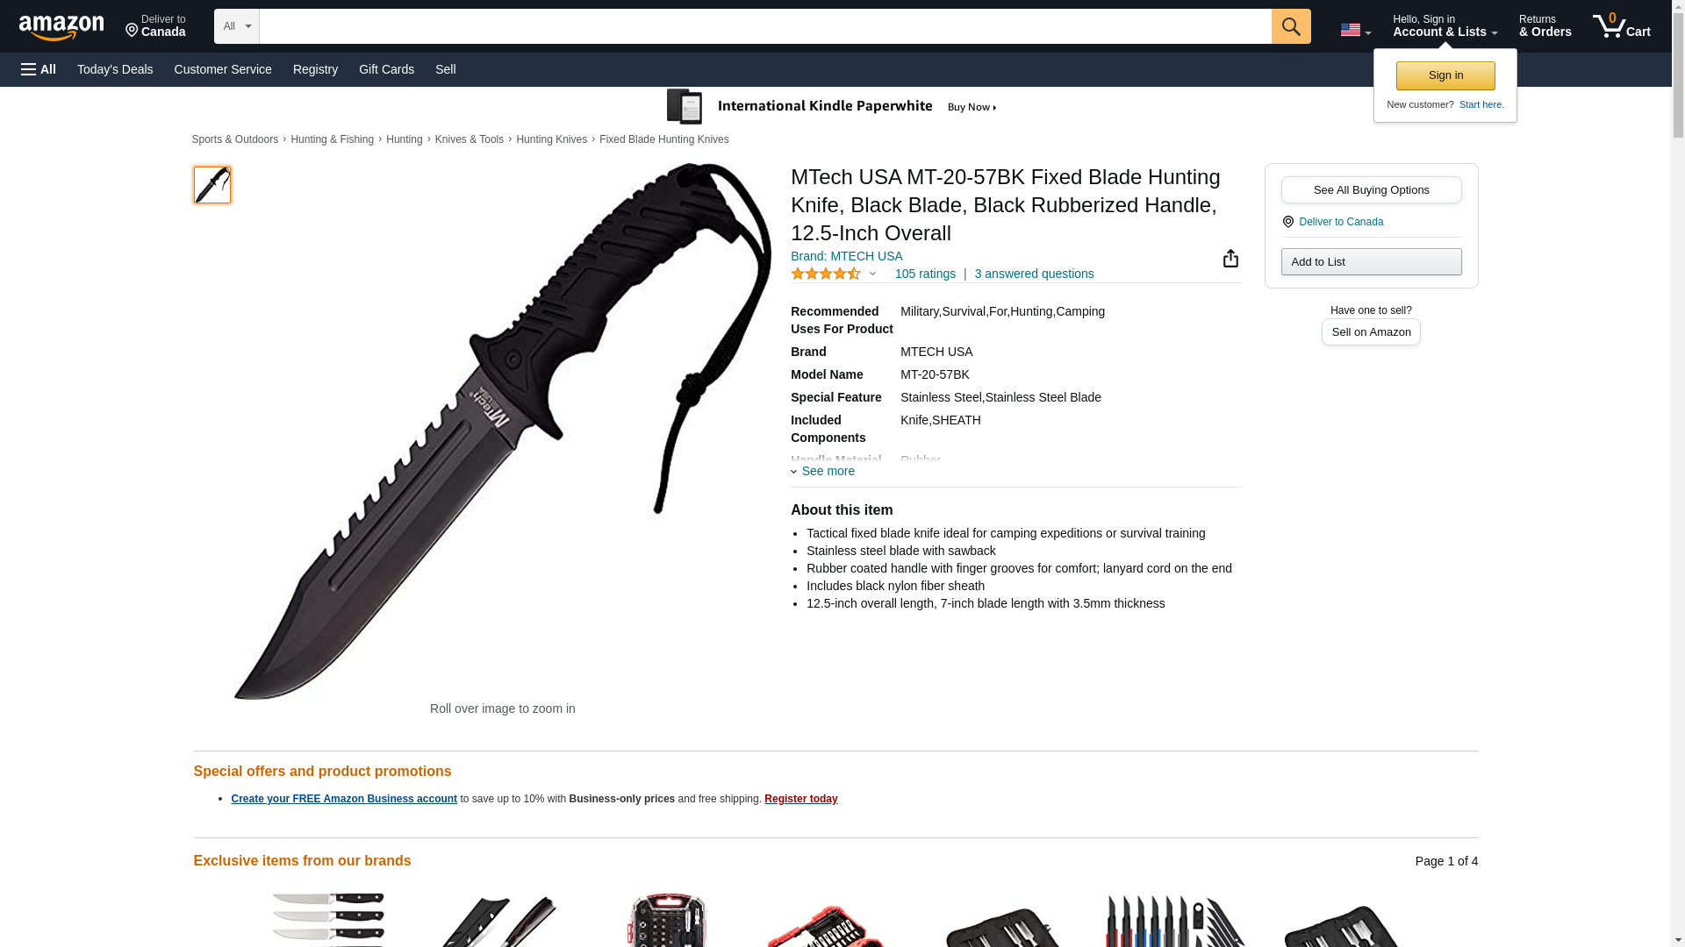Click Add to List button

pyautogui.click(x=1371, y=261)
